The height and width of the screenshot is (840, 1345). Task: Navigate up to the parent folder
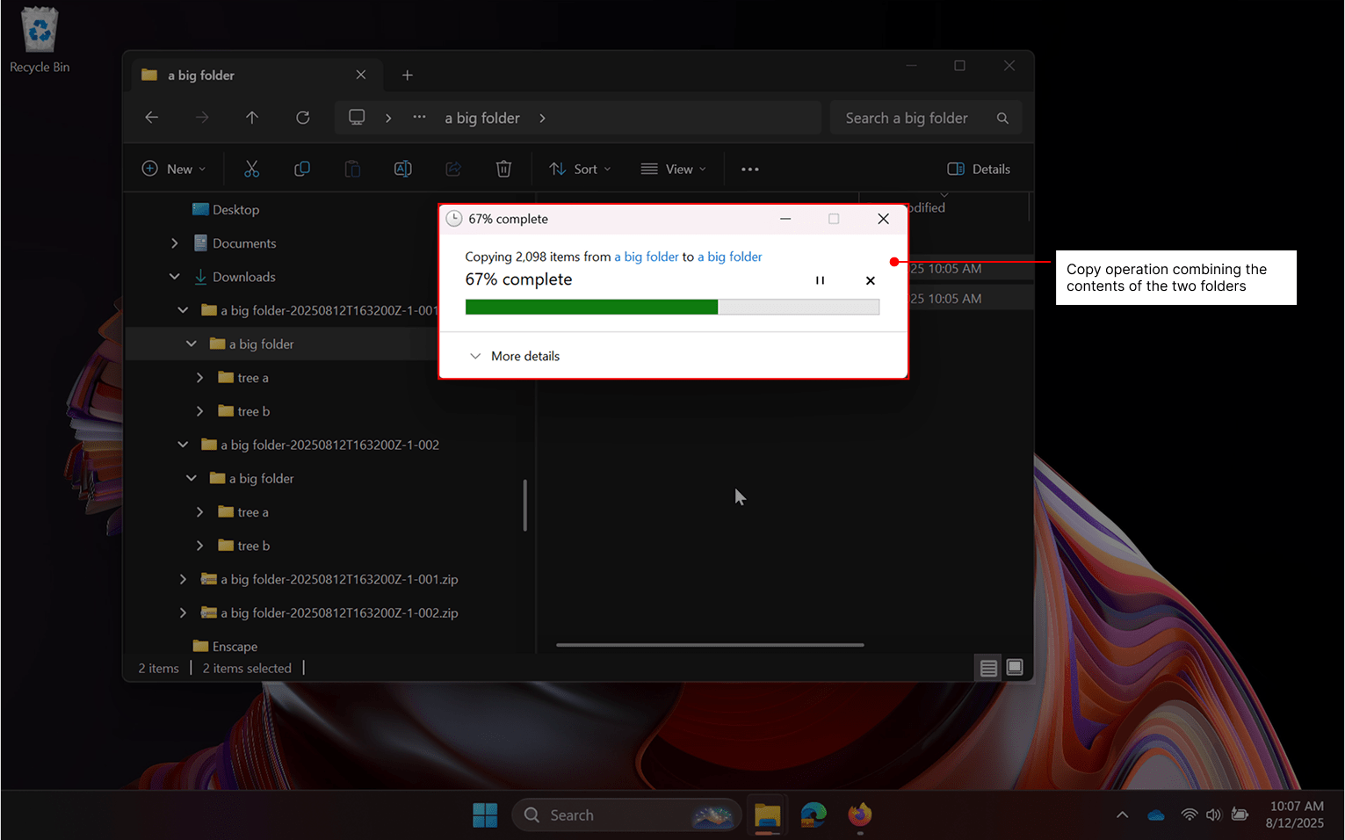tap(252, 117)
